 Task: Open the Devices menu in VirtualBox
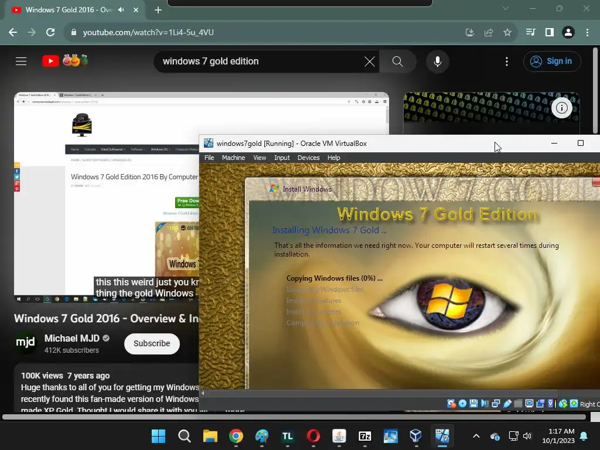(308, 158)
